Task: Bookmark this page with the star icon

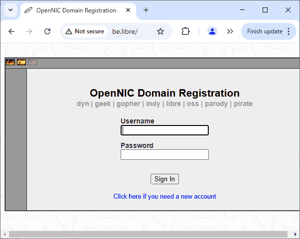Action: pyautogui.click(x=160, y=31)
